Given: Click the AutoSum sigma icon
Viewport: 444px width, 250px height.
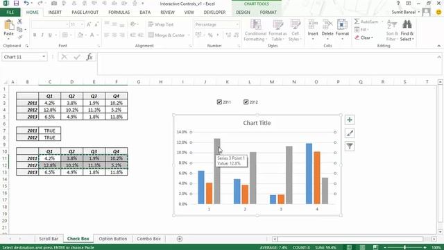Looking at the screenshot, I should 357,22.
